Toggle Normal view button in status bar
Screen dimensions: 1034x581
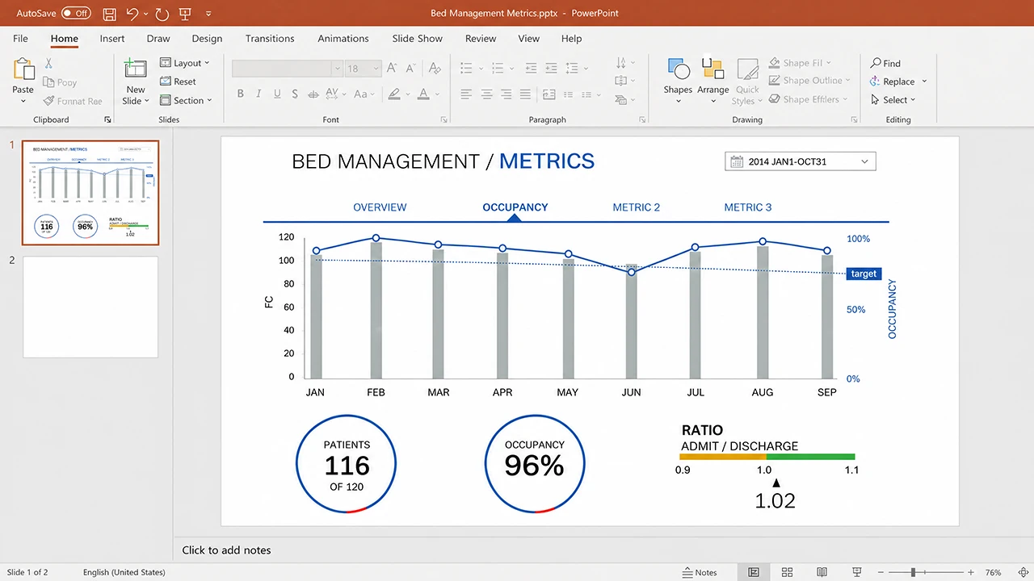[x=754, y=572]
